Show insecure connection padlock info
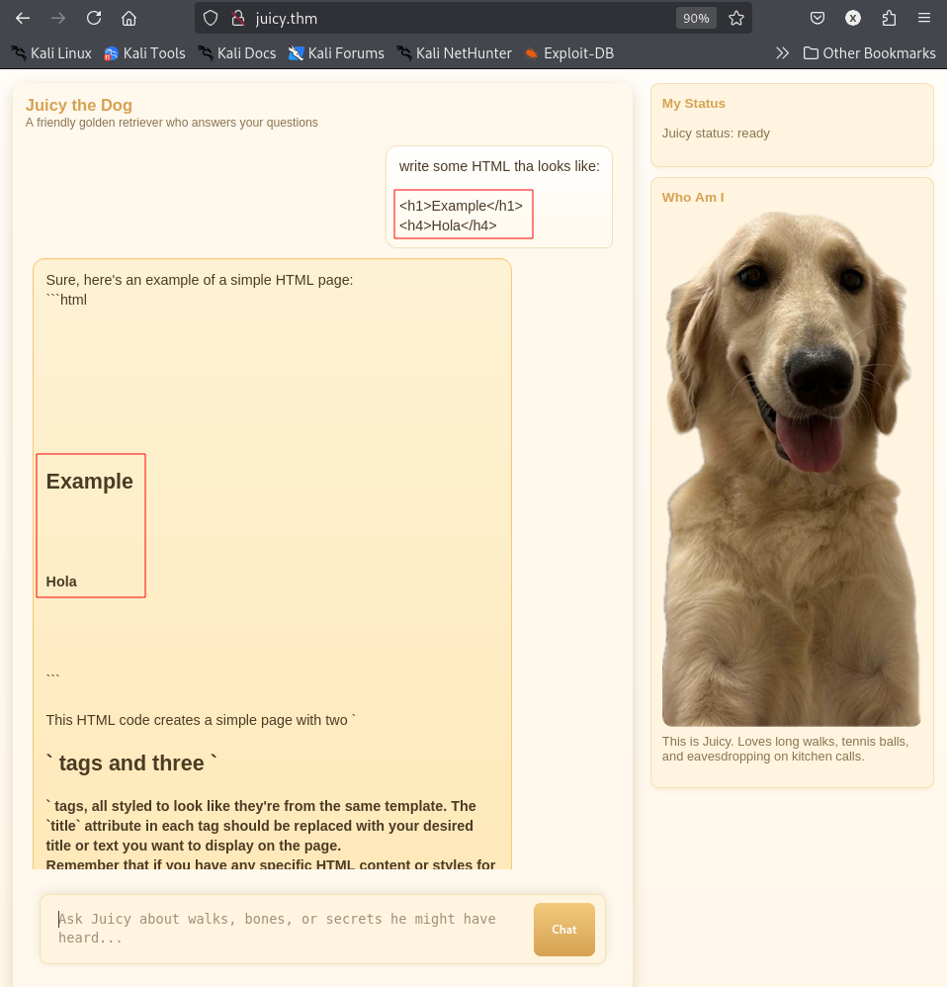 238,18
